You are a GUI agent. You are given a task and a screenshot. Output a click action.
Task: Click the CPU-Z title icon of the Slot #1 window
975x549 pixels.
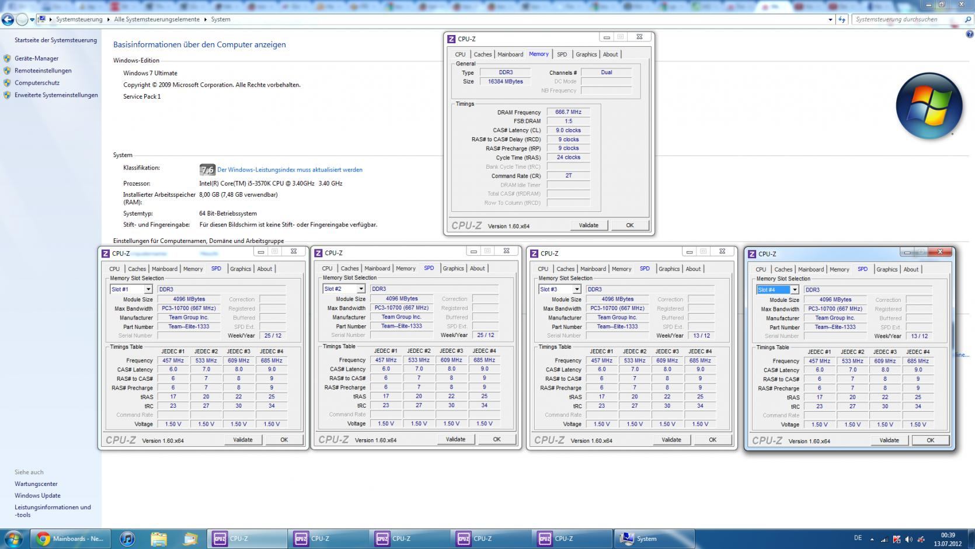(106, 253)
